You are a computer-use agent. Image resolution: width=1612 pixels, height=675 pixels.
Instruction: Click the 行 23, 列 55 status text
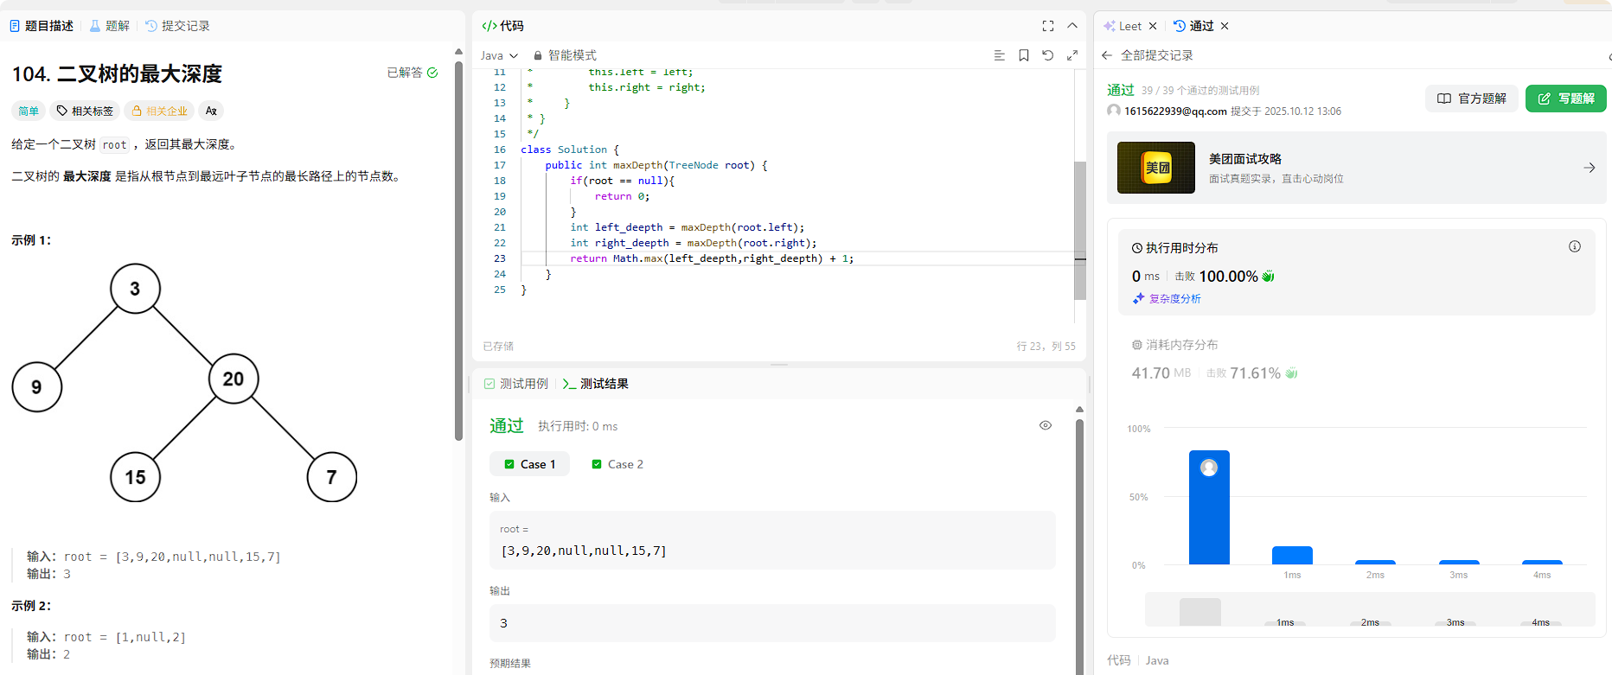(1046, 346)
